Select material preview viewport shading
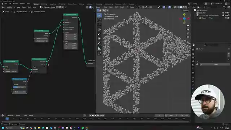 coord(184,7)
